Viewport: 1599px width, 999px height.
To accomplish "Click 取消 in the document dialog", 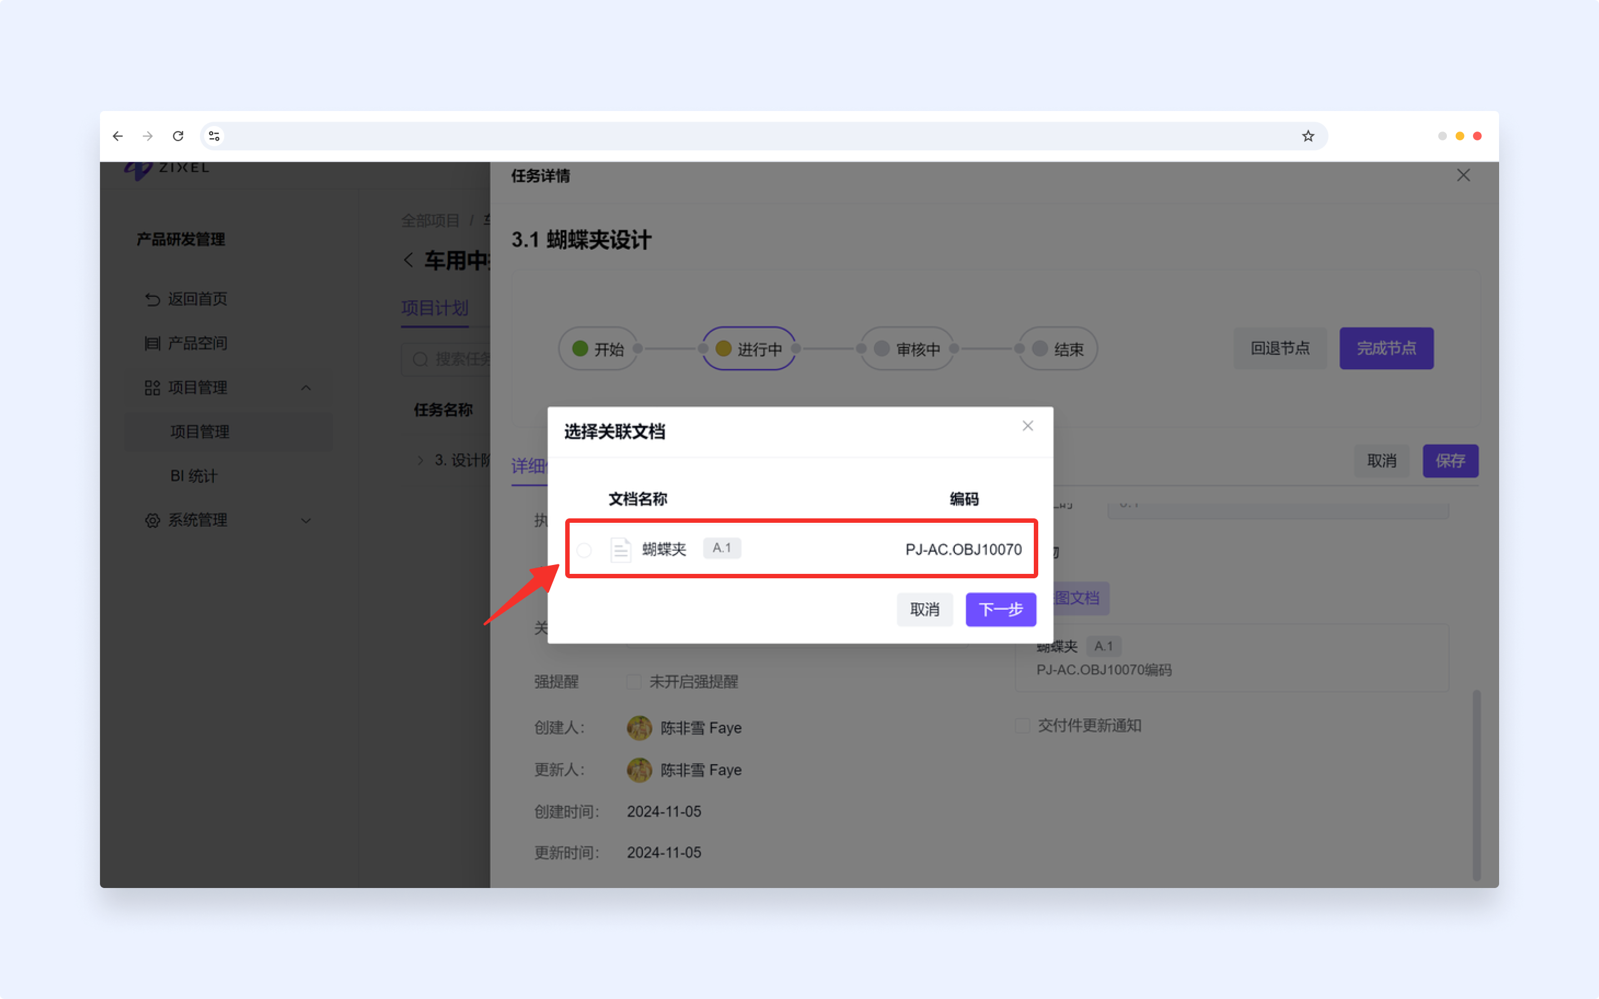I will tap(924, 609).
